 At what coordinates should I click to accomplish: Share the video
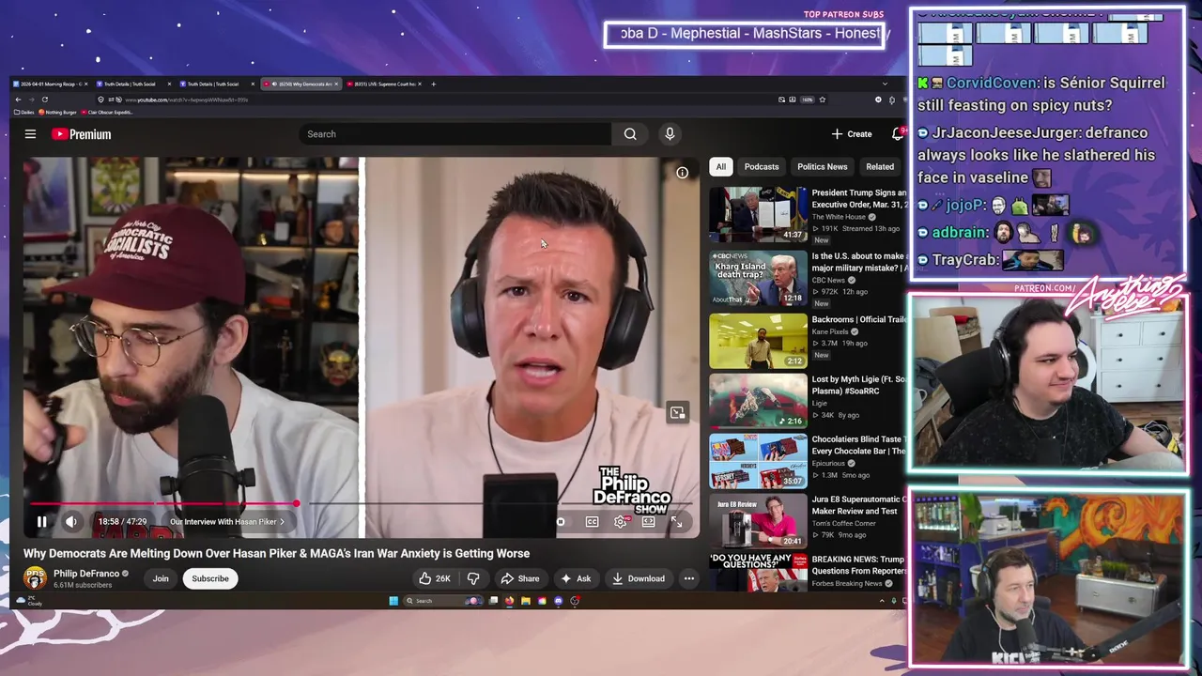(520, 578)
